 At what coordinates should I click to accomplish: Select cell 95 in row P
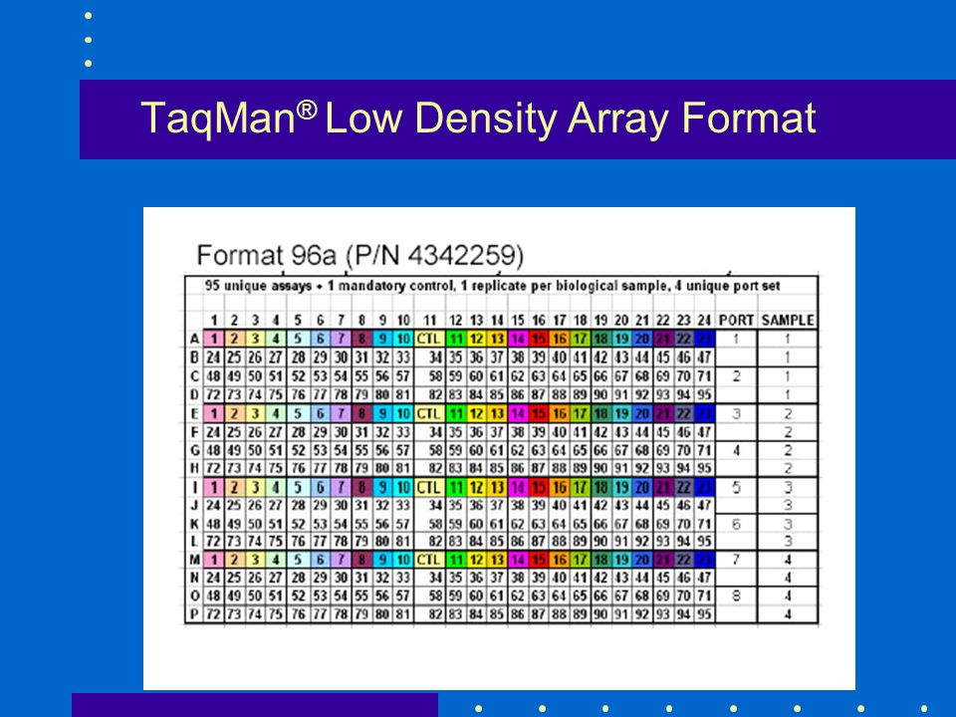tap(704, 614)
